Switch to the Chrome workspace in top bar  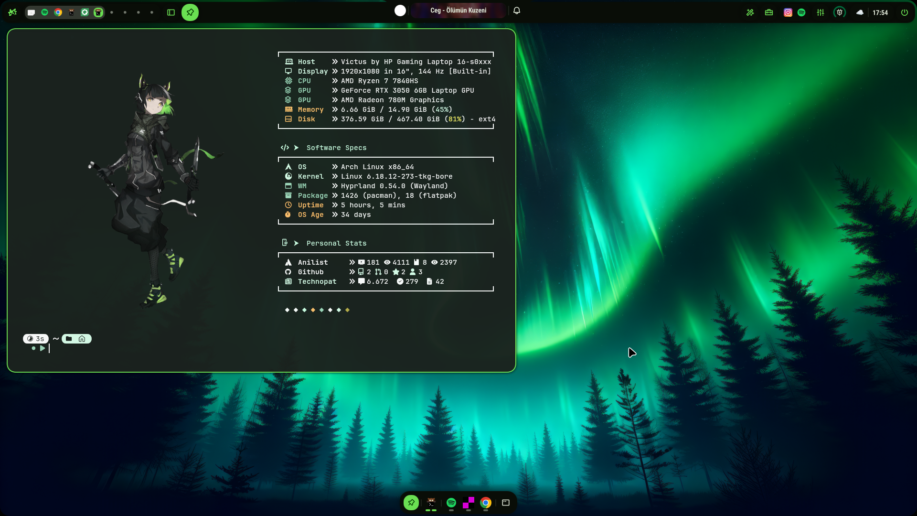[x=58, y=12]
